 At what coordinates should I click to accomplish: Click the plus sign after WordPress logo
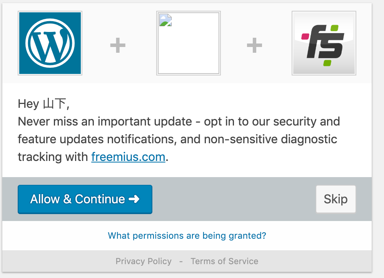click(x=118, y=45)
